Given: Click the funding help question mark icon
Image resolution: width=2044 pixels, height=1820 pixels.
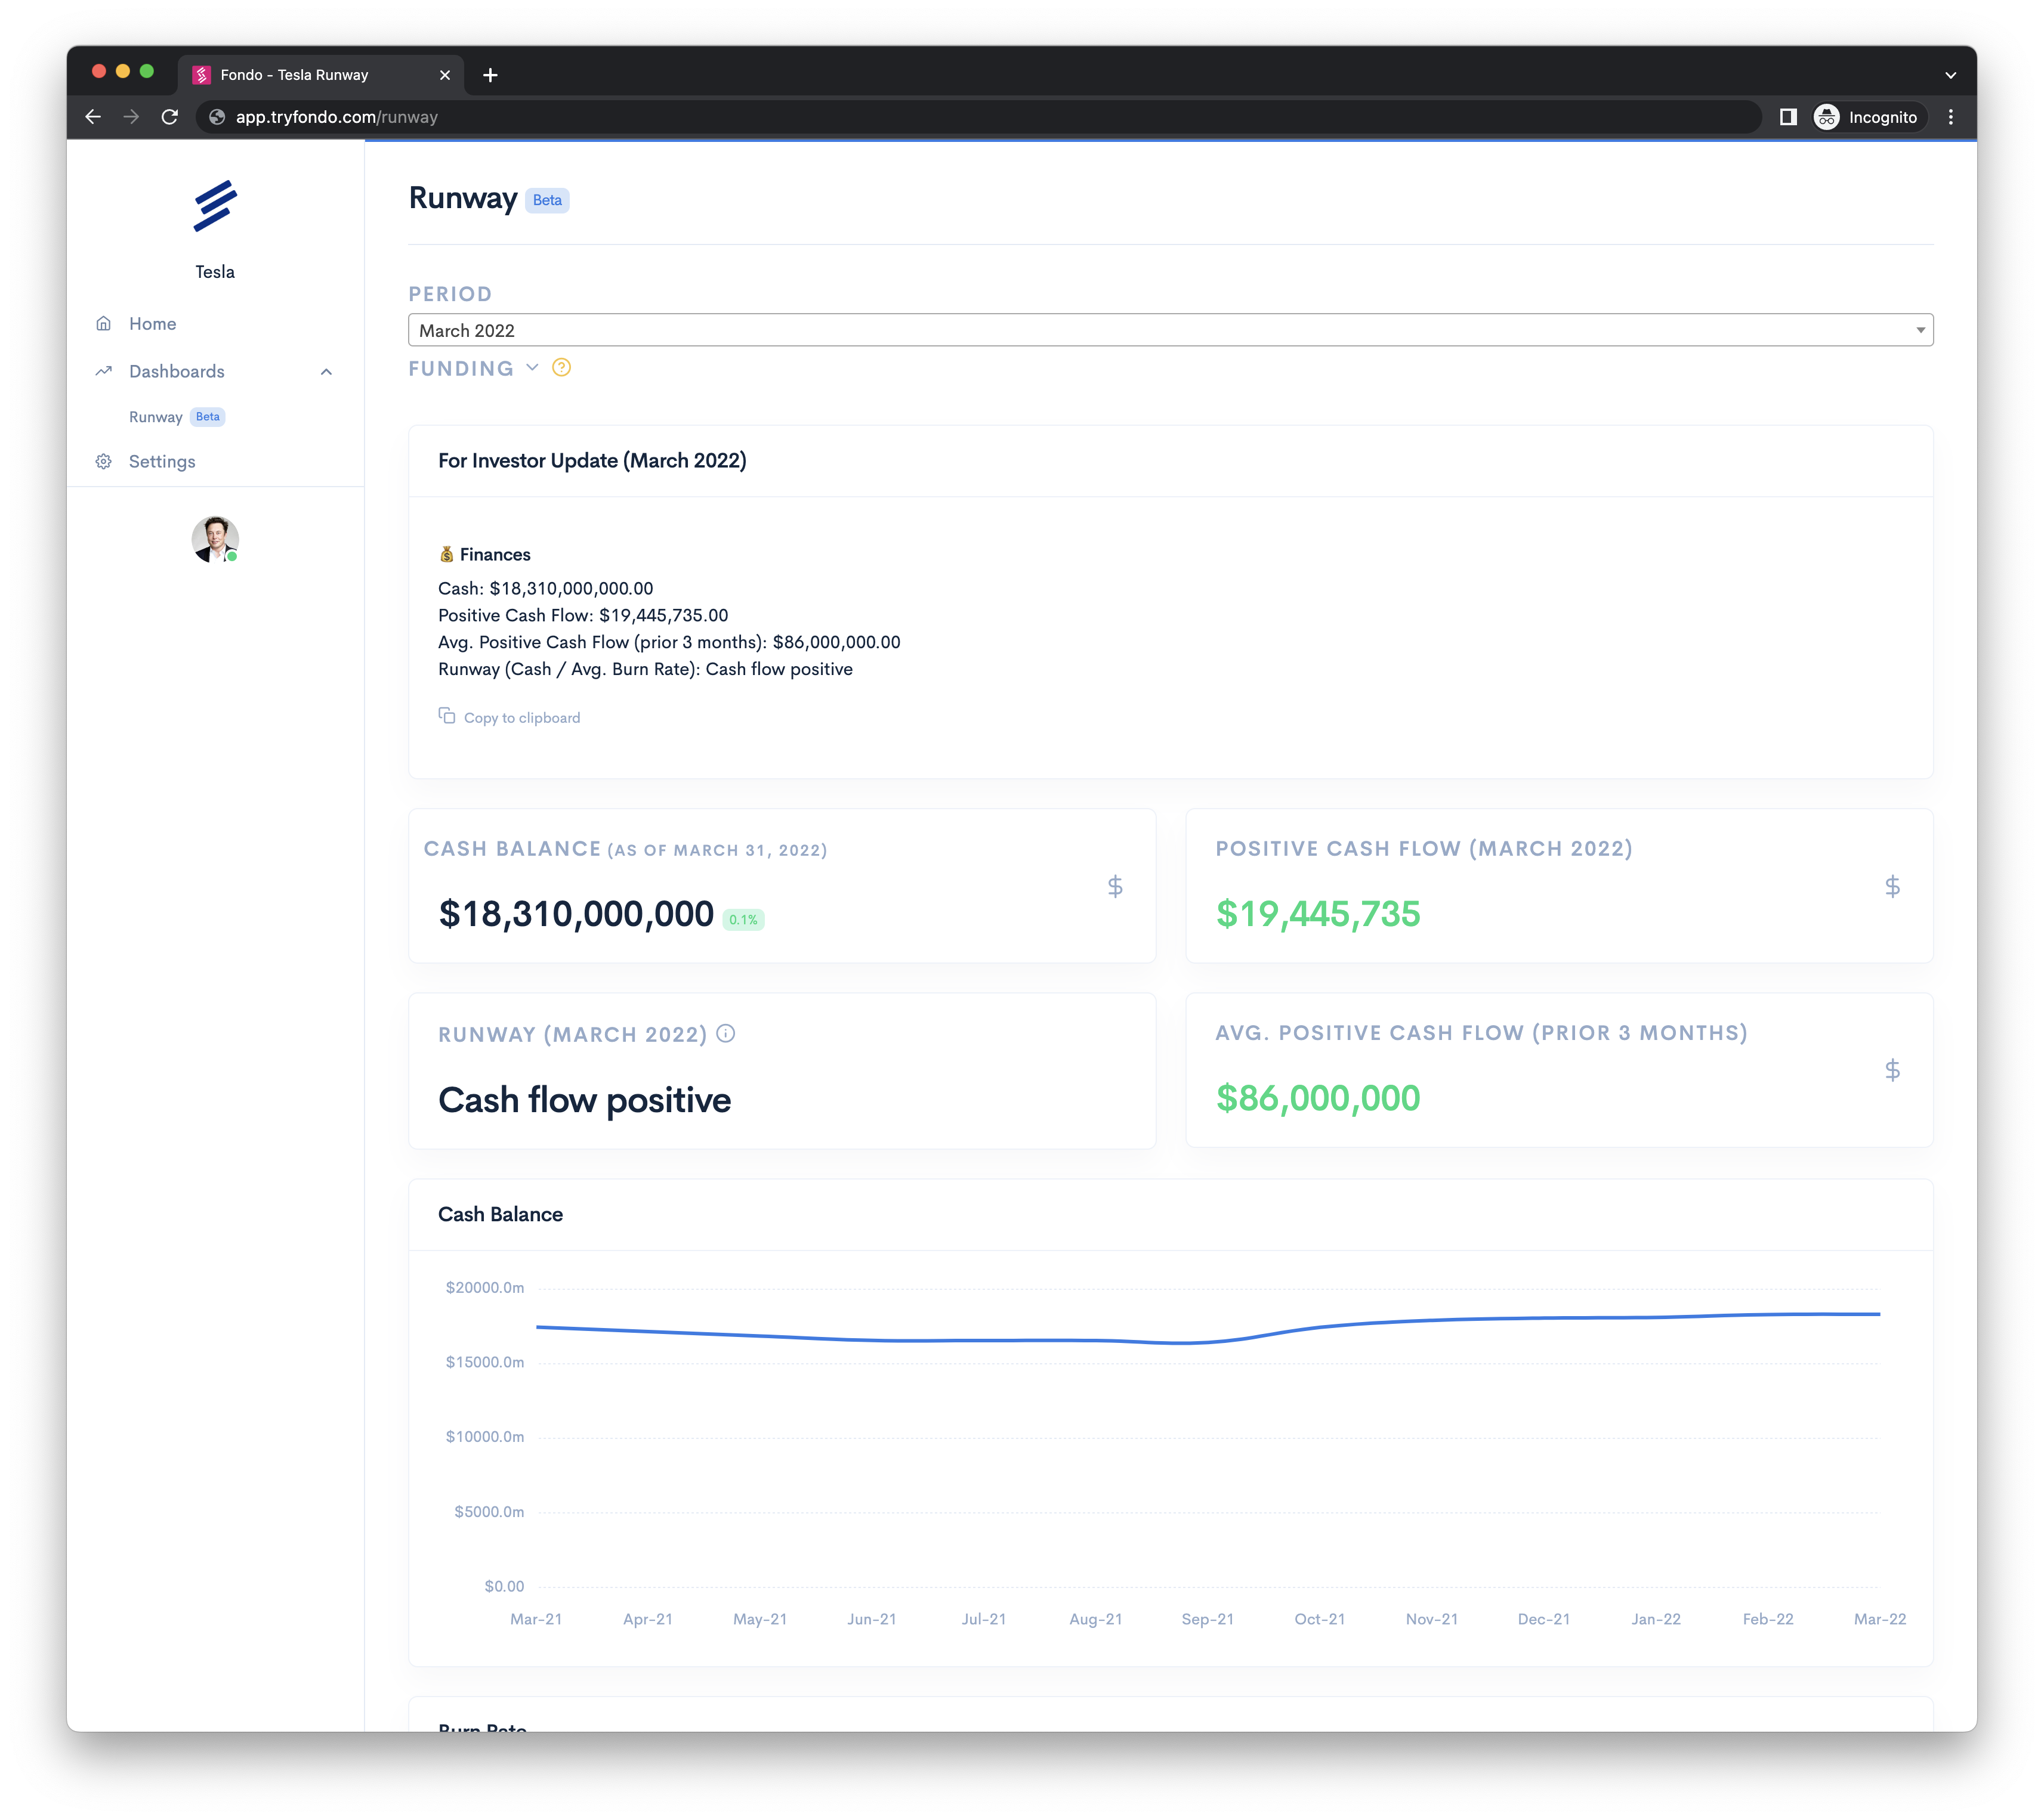Looking at the screenshot, I should [x=561, y=368].
